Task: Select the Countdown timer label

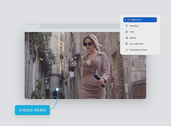Action: [x=139, y=50]
